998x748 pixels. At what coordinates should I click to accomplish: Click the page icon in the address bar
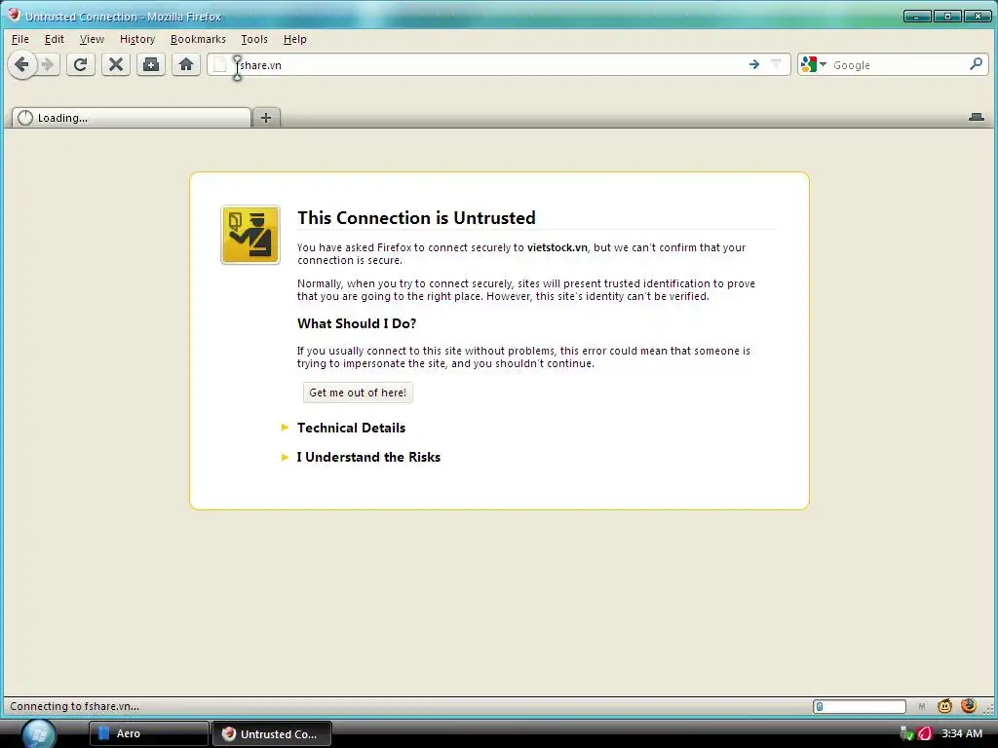(219, 65)
